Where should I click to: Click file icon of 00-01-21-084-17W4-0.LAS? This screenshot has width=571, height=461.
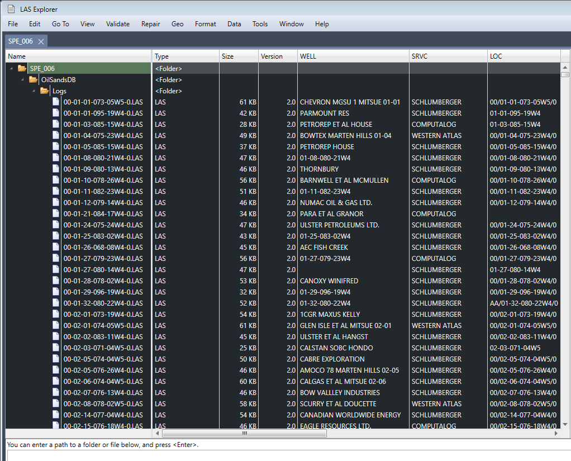(x=56, y=213)
